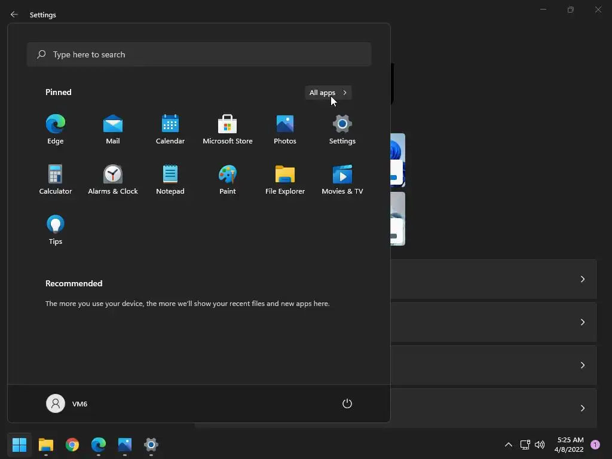Image resolution: width=612 pixels, height=459 pixels.
Task: Open Alarms & Clock
Action: (113, 179)
